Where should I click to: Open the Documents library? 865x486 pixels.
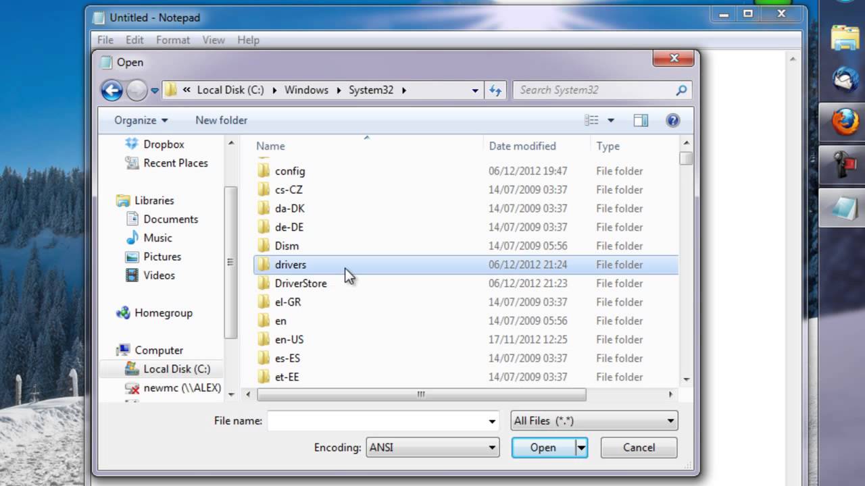(162, 219)
